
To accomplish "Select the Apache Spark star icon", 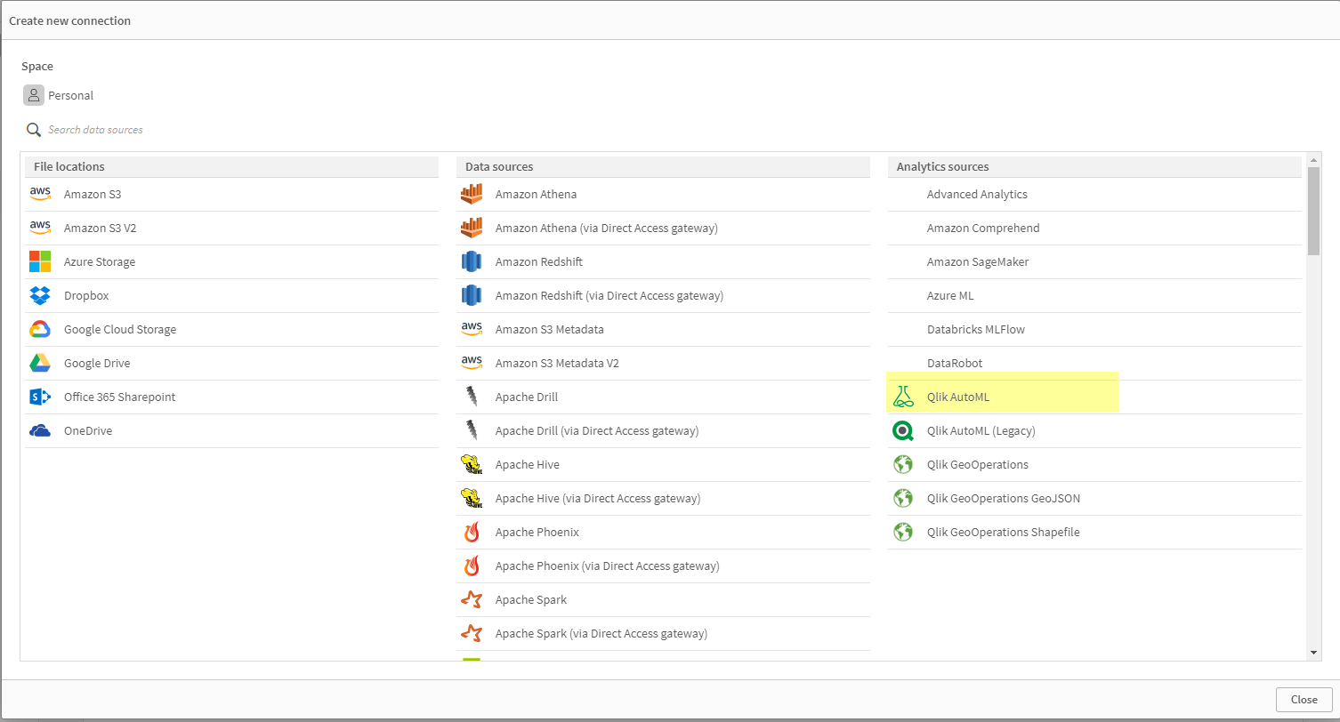I will 472,599.
